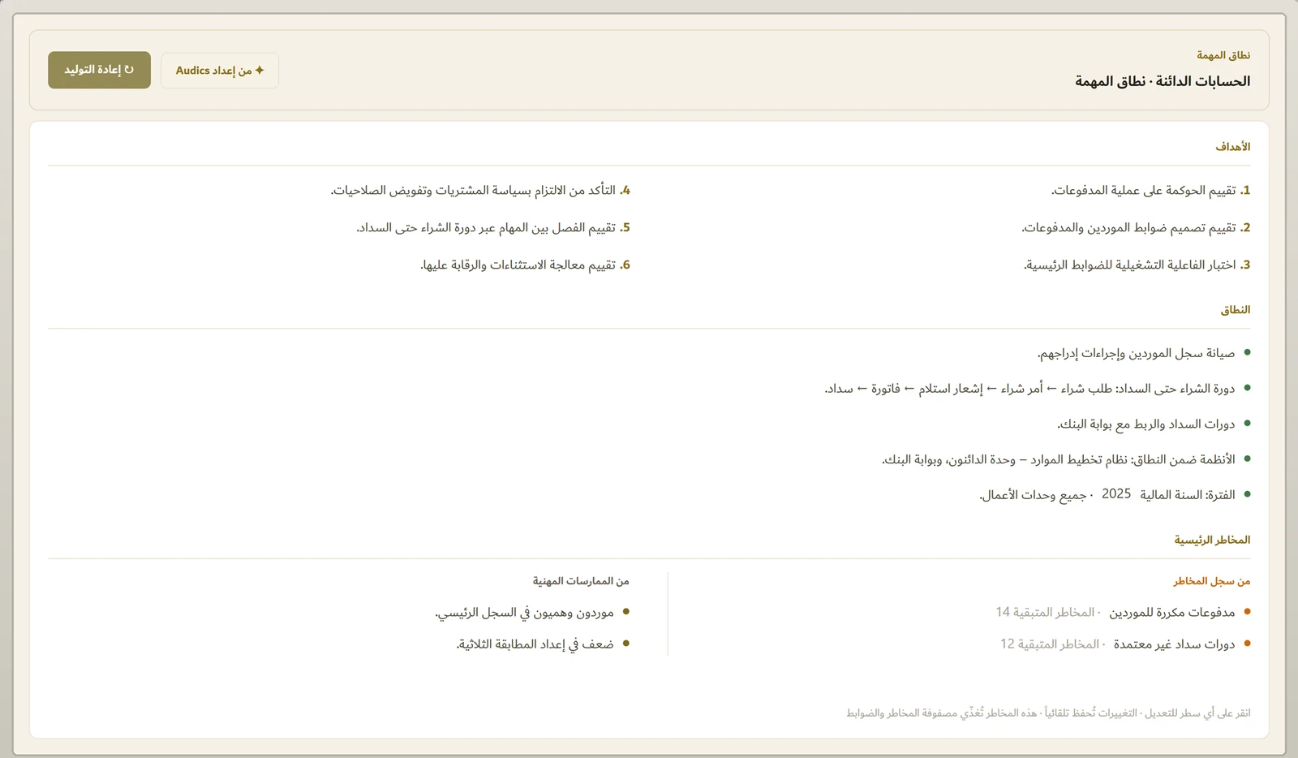The width and height of the screenshot is (1298, 758).
Task: Click risk موردون وهميون في السجل الرئيسي
Action: 532,612
